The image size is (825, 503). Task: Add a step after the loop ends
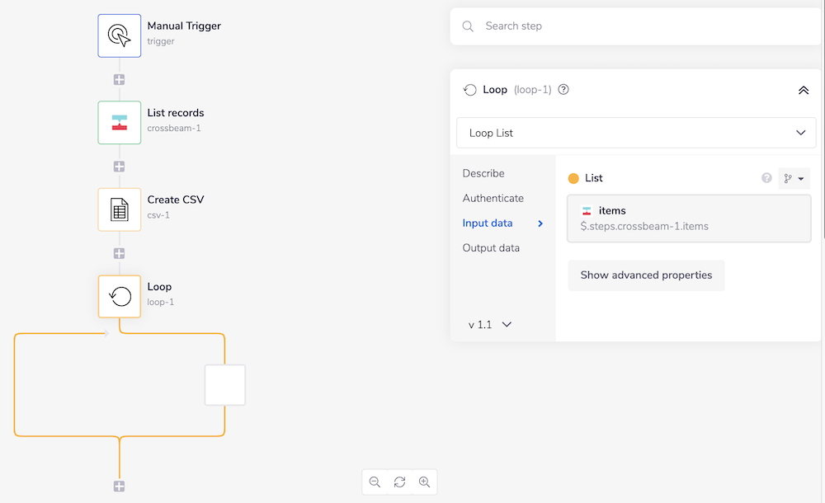click(120, 487)
